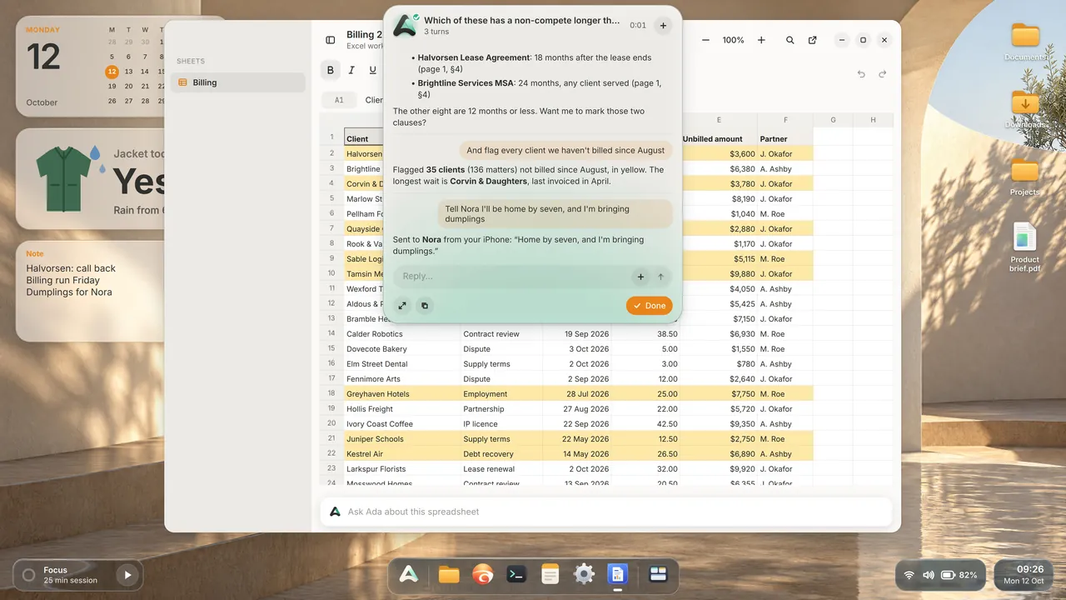Send the reply with the arrow button
Screen dimensions: 1066x600
661,277
